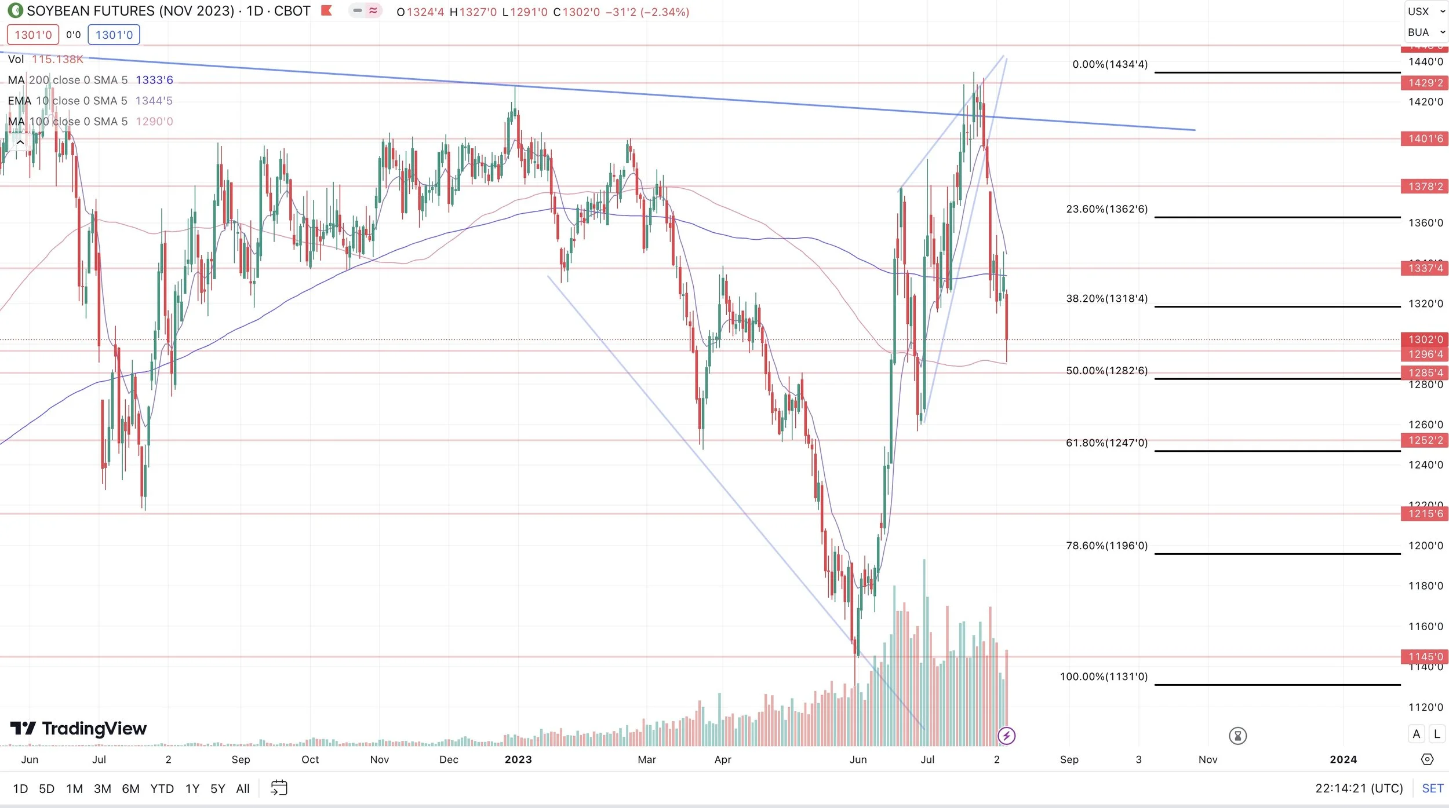Viewport: 1449px width, 808px height.
Task: Click the TradingView logo
Action: (x=78, y=728)
